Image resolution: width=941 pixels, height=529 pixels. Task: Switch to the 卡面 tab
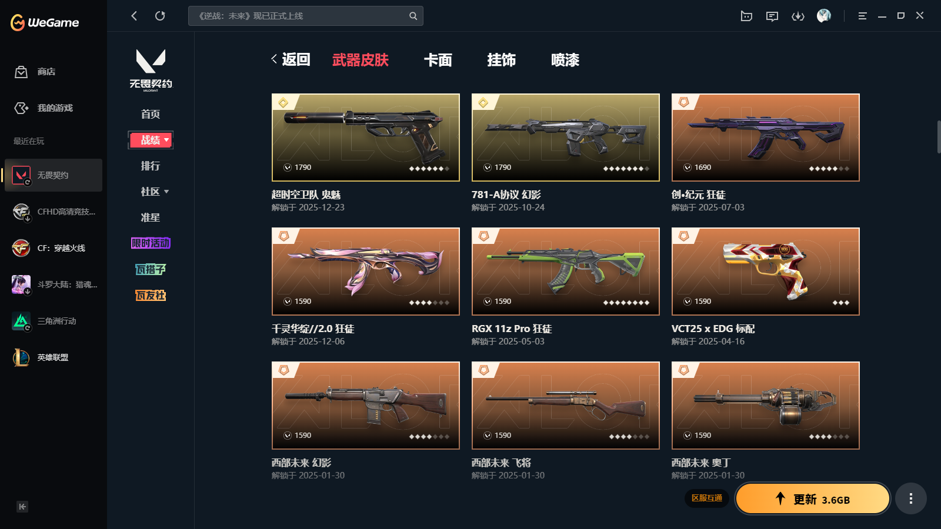(438, 60)
